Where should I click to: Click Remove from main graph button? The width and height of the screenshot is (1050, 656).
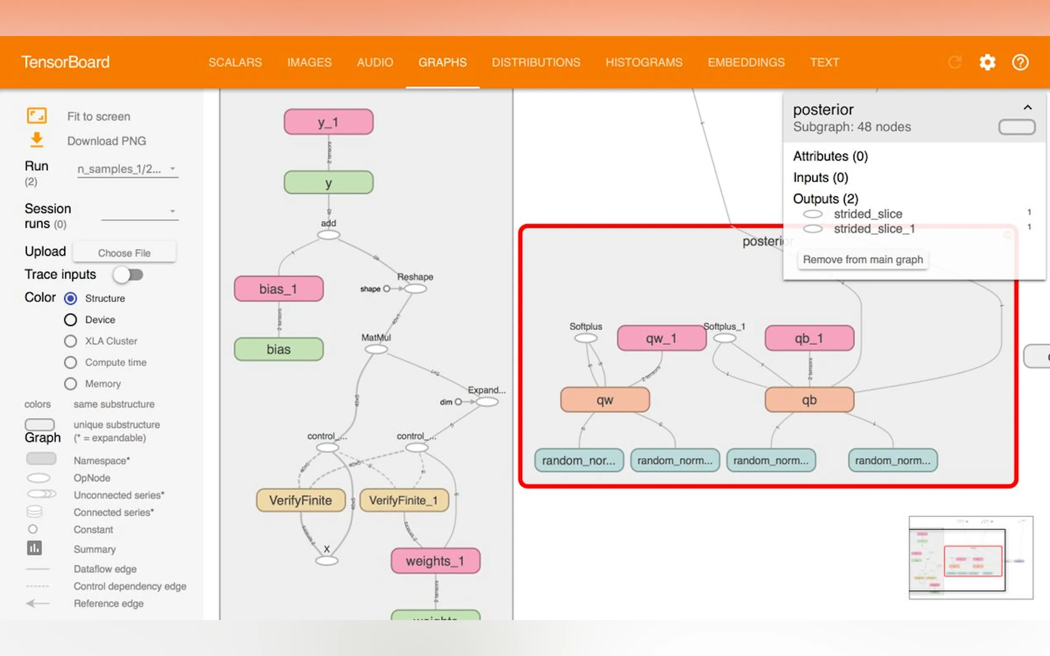click(862, 259)
